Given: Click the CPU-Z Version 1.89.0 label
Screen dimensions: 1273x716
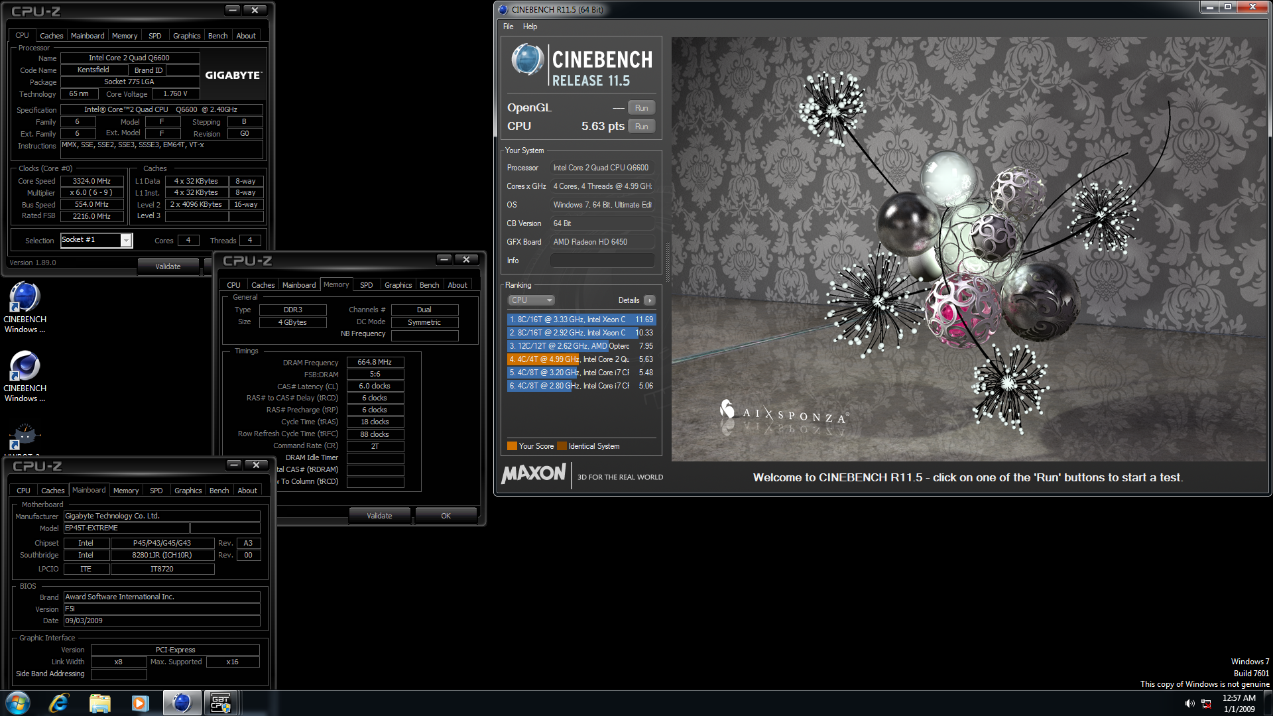Looking at the screenshot, I should click(32, 263).
